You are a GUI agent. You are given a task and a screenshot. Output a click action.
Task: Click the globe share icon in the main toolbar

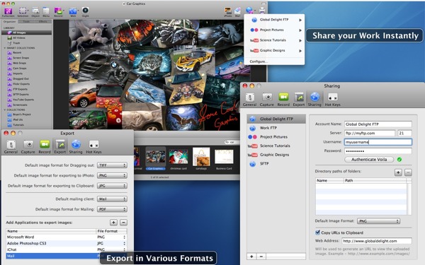point(249,11)
